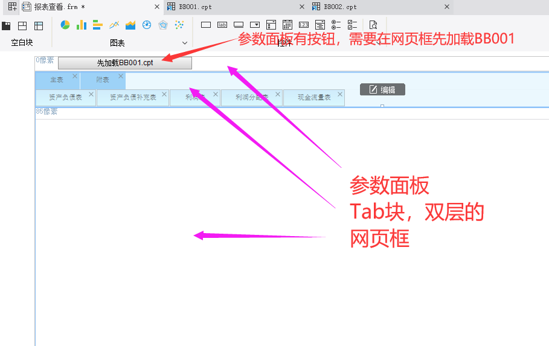Delete the 资产负债表 sub-tab via X
The image size is (549, 346).
tap(91, 94)
